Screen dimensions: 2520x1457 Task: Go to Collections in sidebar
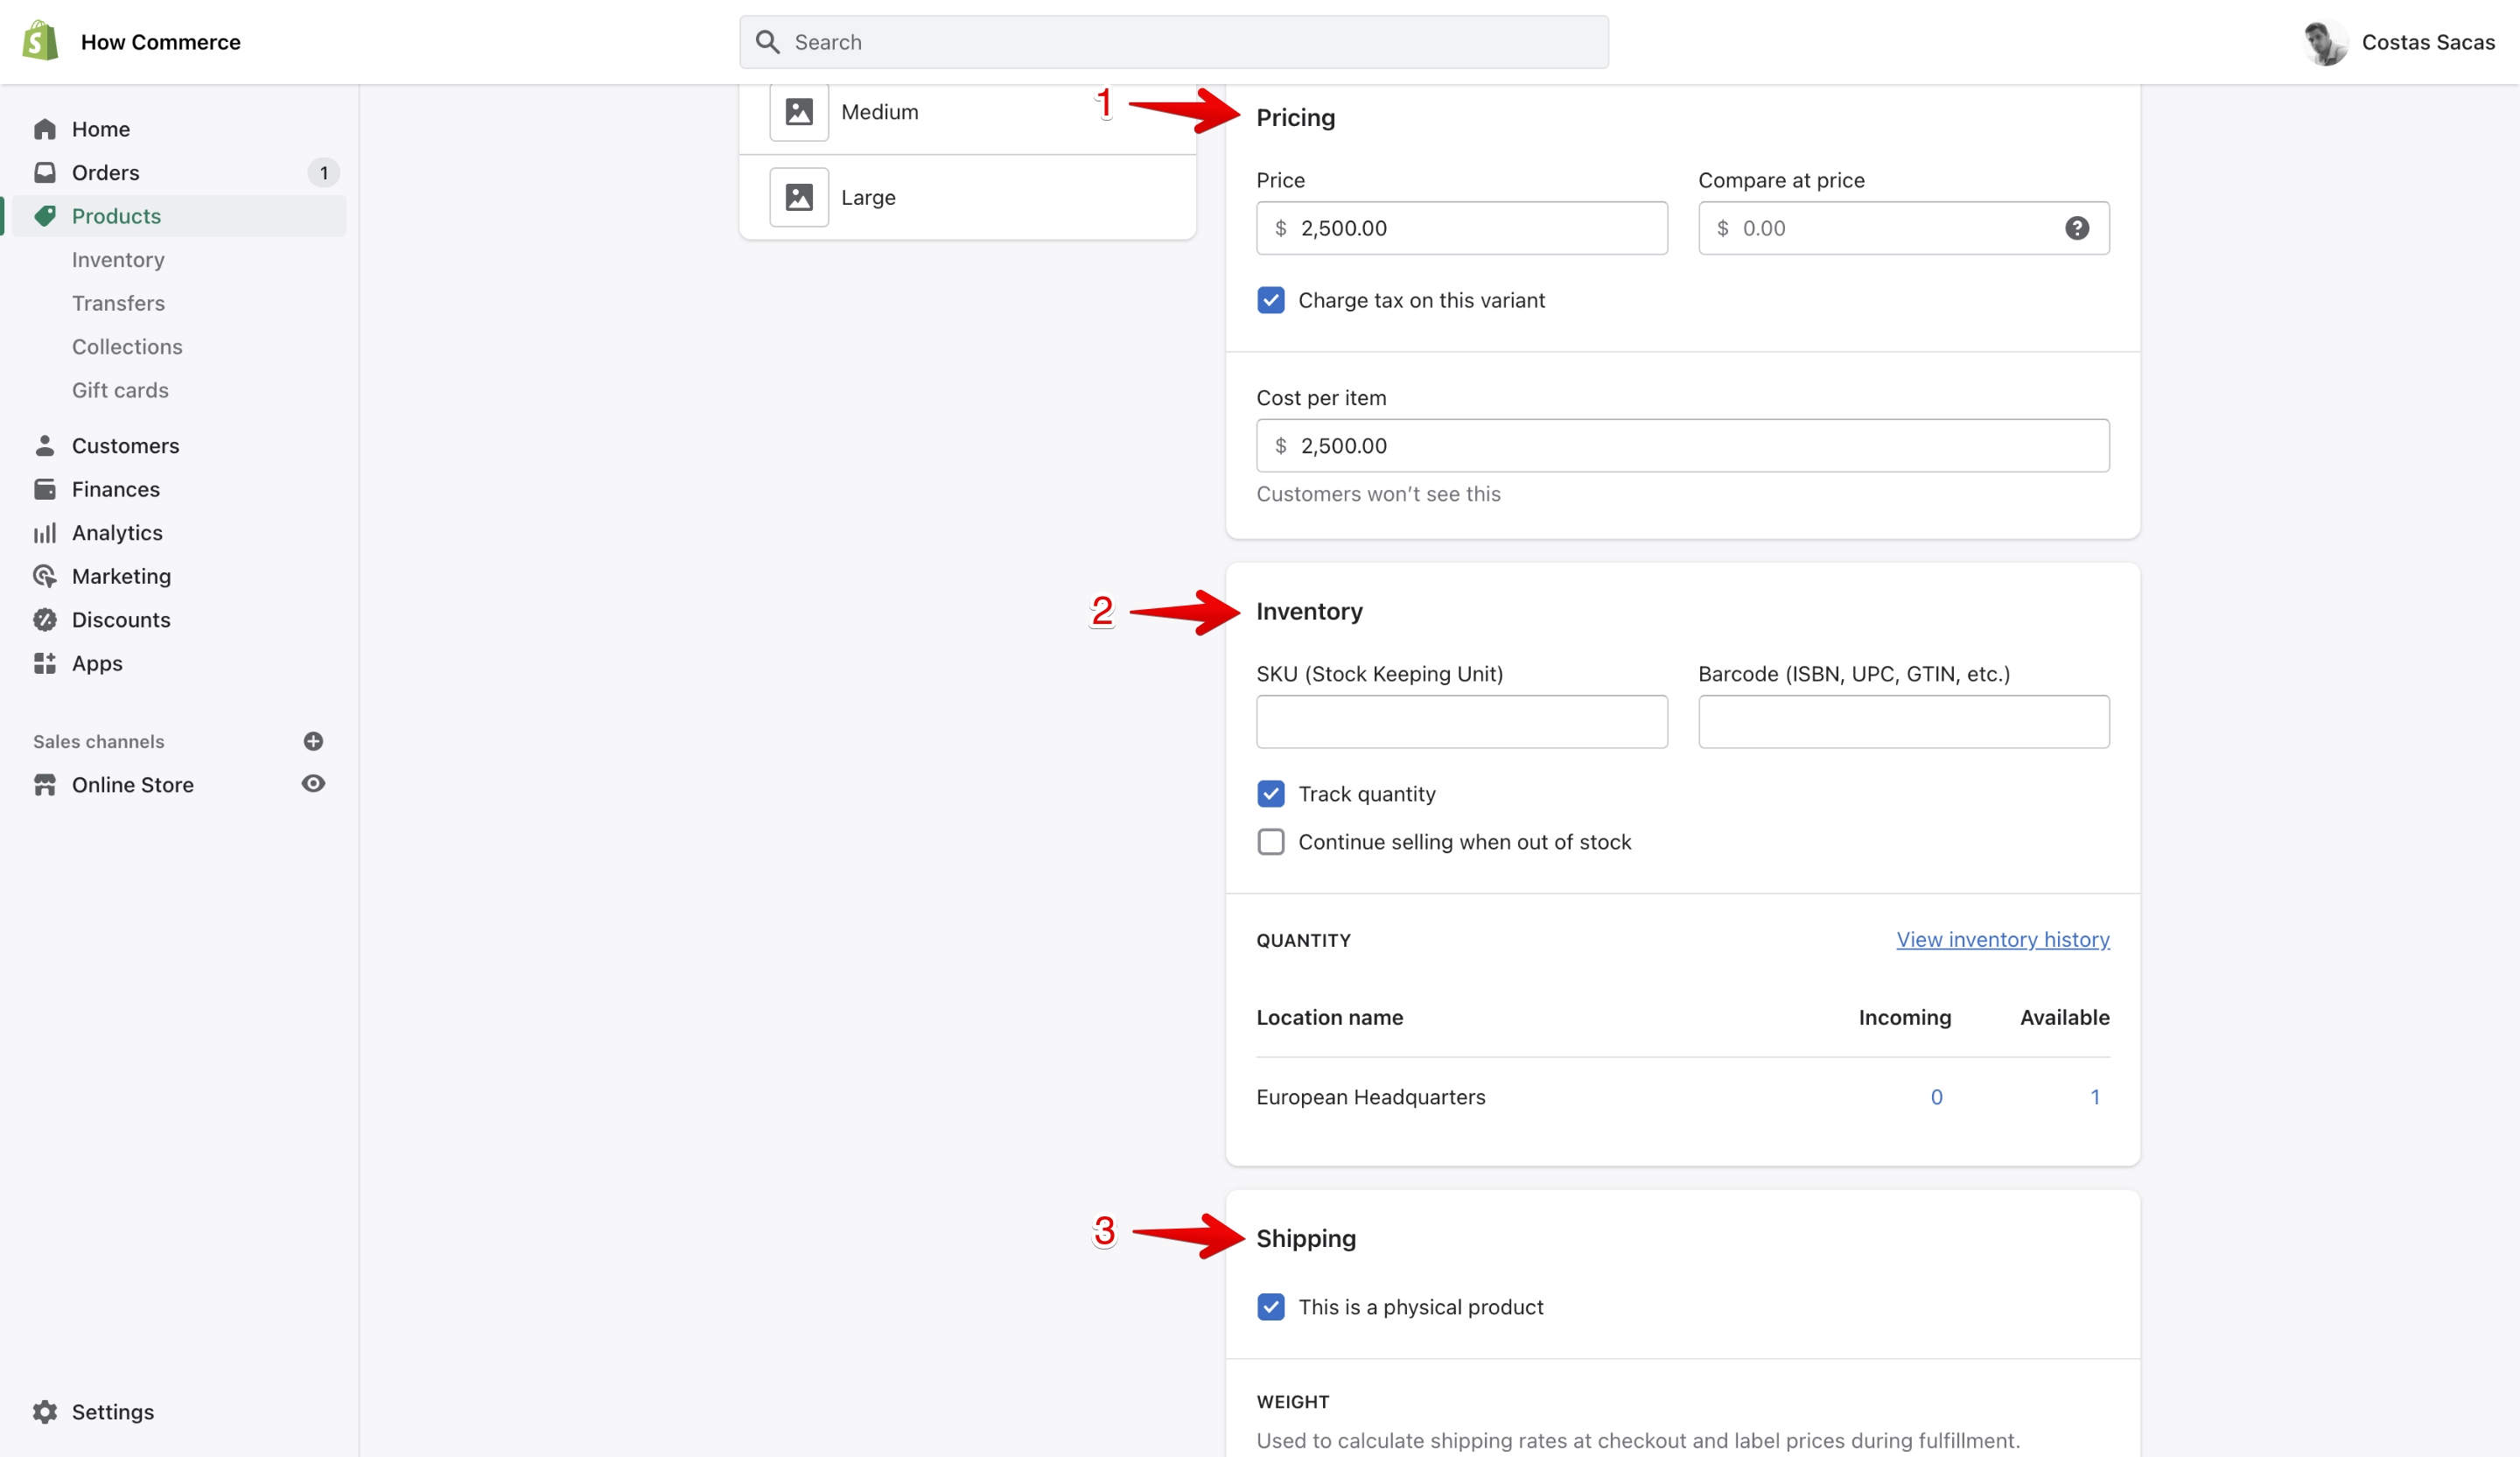(127, 347)
